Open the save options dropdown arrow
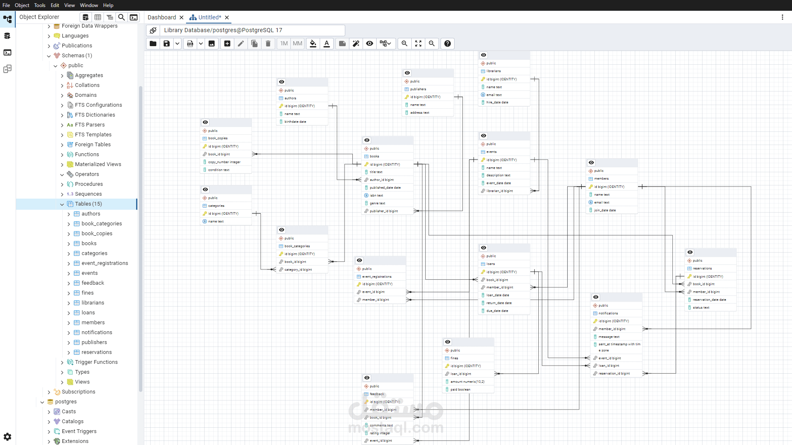Screen dimensions: 792x445 coord(177,44)
